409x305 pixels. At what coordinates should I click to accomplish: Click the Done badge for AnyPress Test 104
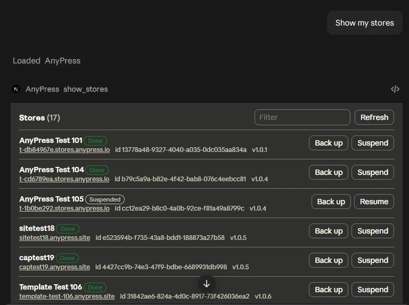[97, 170]
